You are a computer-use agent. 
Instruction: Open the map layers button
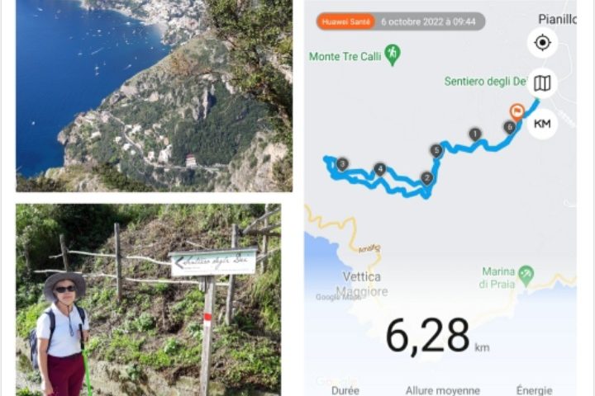(x=542, y=83)
